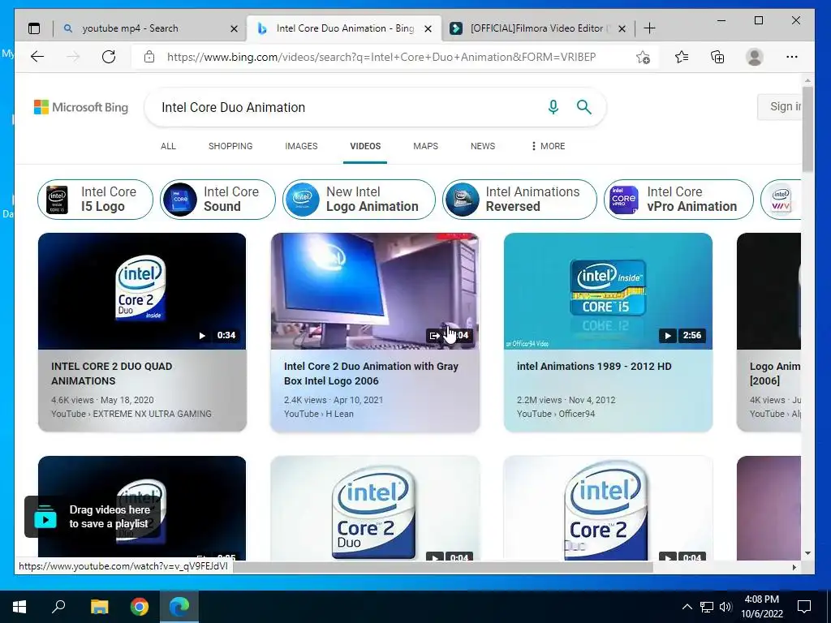
Task: Close the Intel Core Duo Animation tab
Action: [428, 28]
